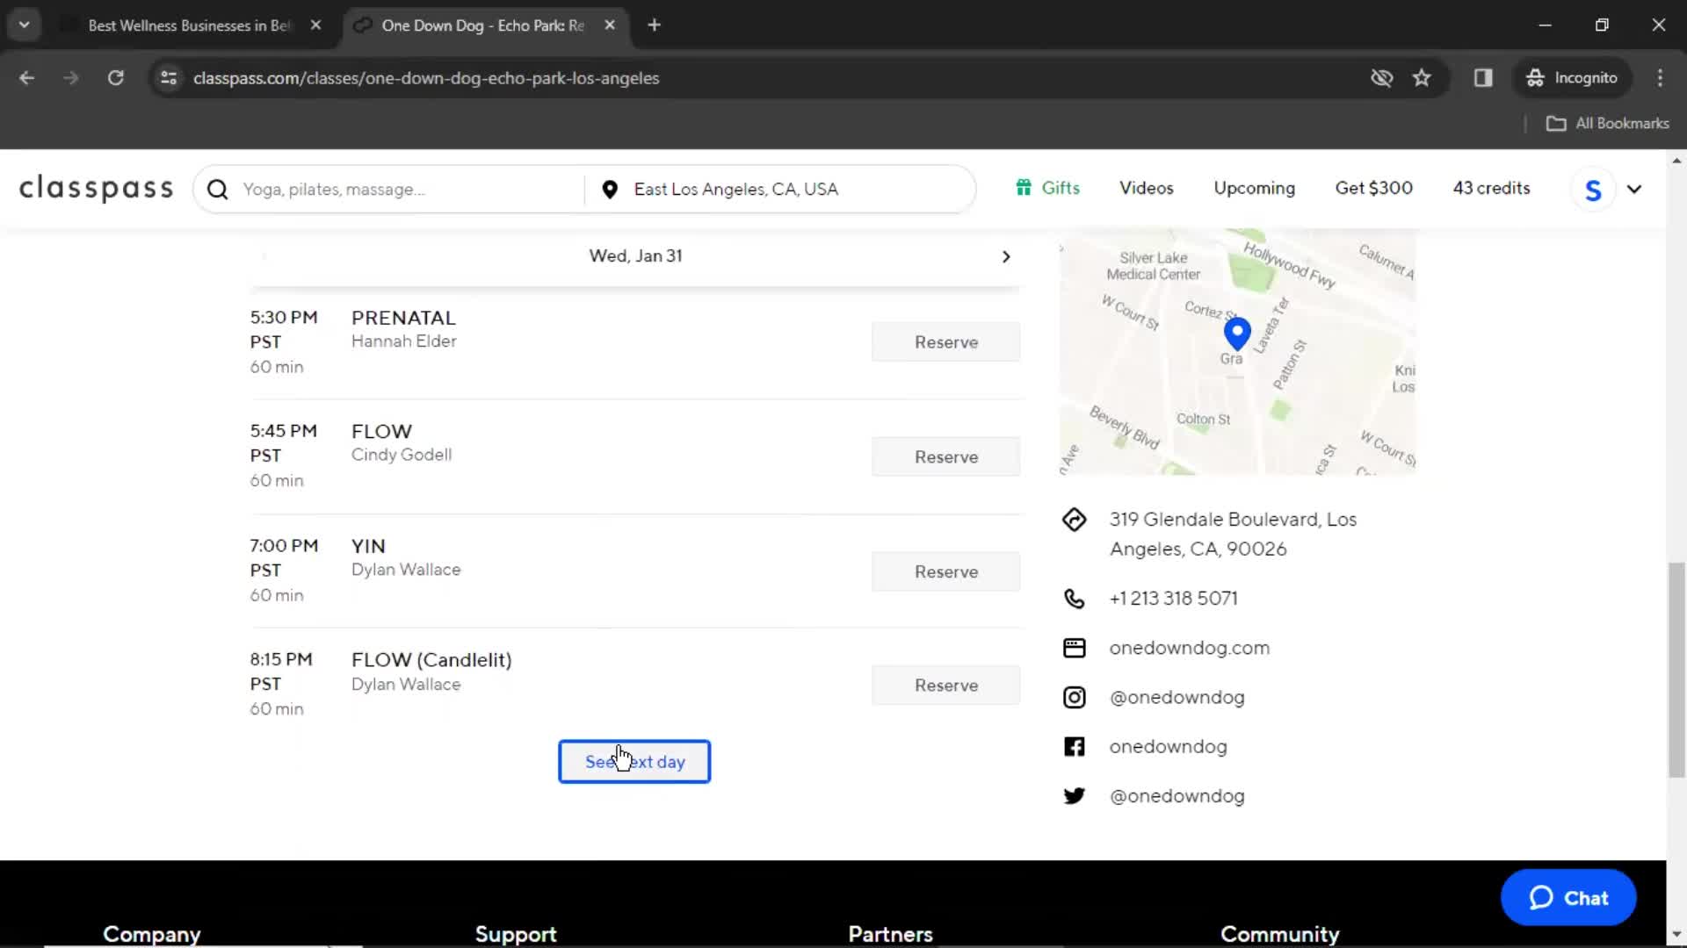
Task: Open the Upcoming nav link
Action: (1254, 188)
